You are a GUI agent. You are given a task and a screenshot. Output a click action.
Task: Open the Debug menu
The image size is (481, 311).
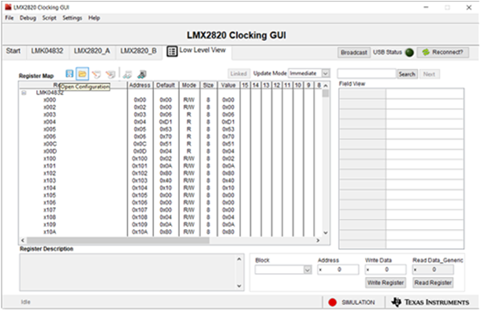point(28,18)
